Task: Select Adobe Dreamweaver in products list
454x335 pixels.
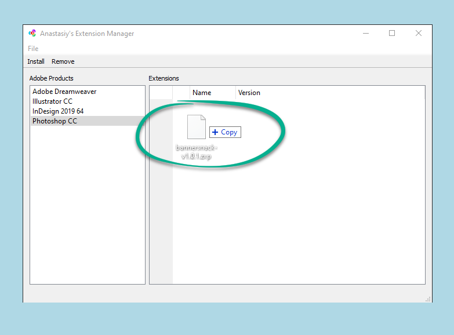Action: (x=88, y=92)
